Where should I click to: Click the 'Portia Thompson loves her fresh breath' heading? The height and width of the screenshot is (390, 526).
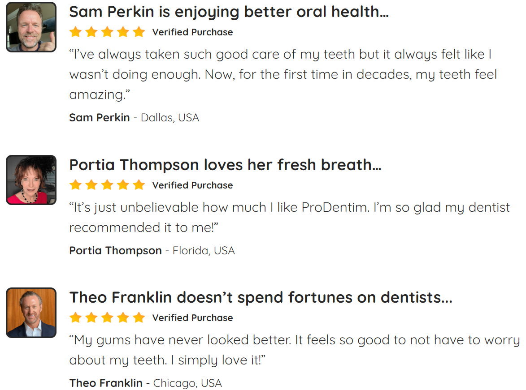225,165
